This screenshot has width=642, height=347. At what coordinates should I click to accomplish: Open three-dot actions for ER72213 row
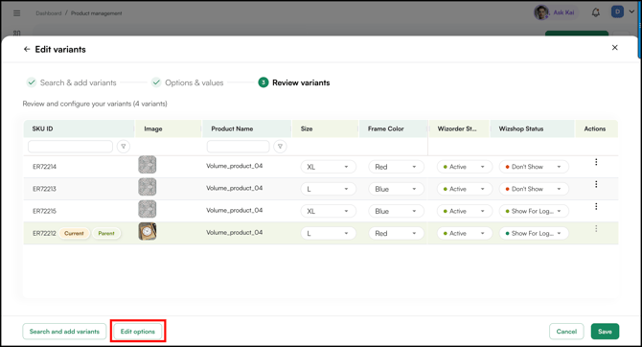596,184
